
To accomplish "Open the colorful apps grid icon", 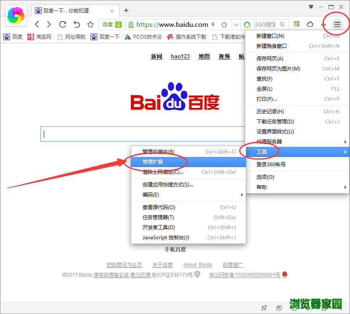I will tap(297, 24).
